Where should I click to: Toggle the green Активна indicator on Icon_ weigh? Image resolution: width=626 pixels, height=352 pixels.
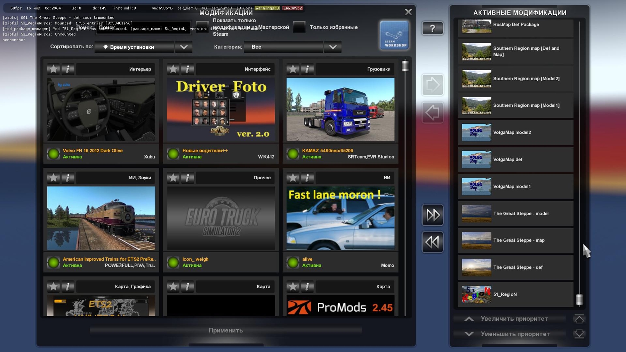click(173, 262)
